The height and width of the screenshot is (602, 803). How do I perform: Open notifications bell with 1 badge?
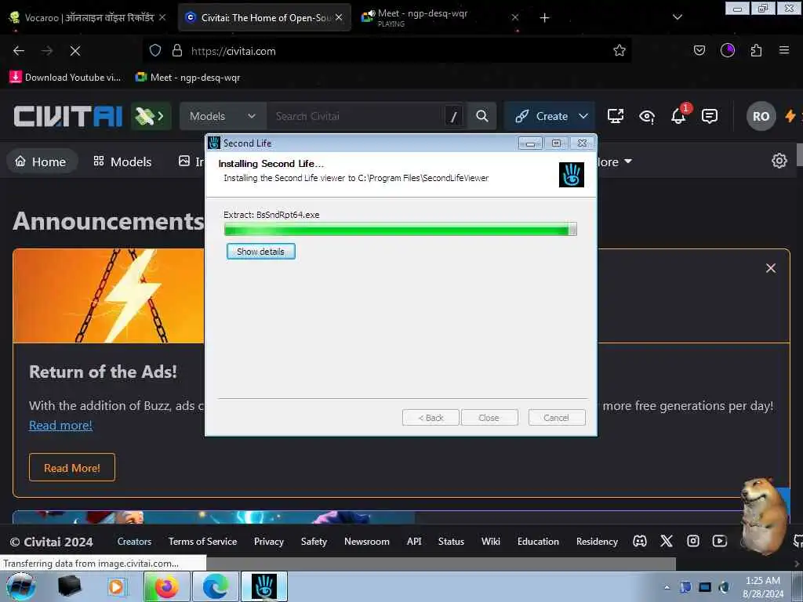(x=679, y=116)
